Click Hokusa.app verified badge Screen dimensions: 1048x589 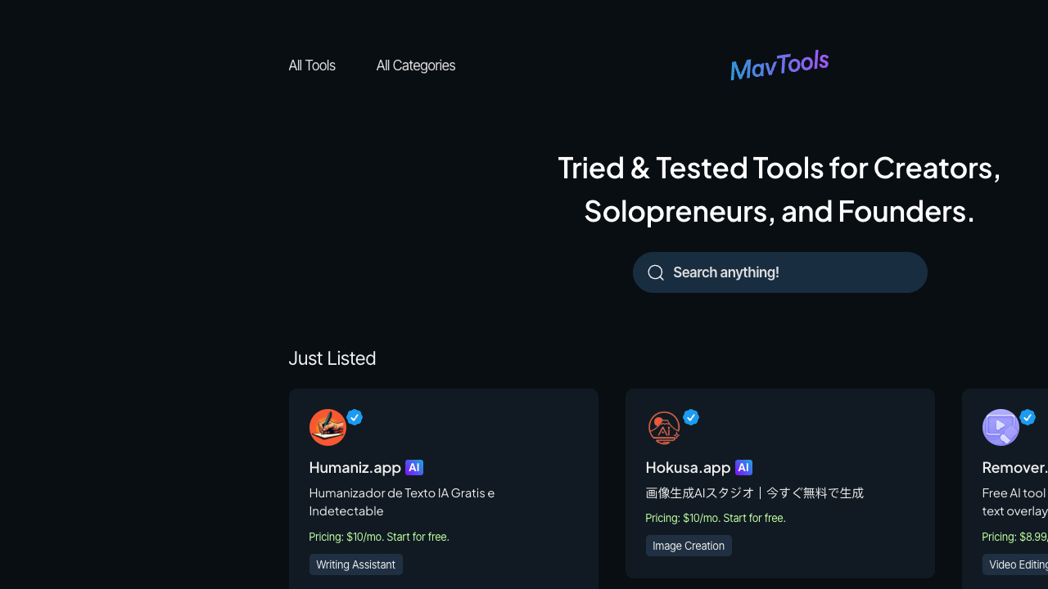tap(691, 417)
